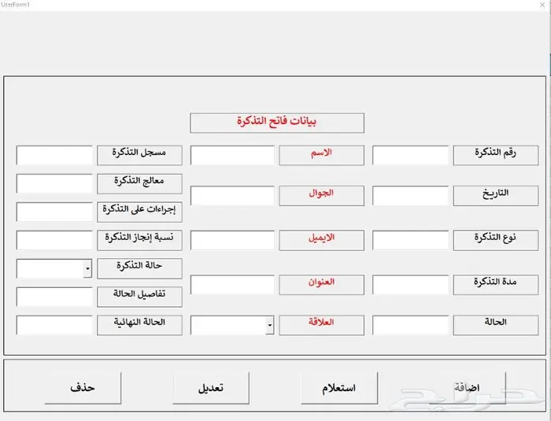Expand the حالة التذكرة dropdown arrow

click(x=87, y=269)
